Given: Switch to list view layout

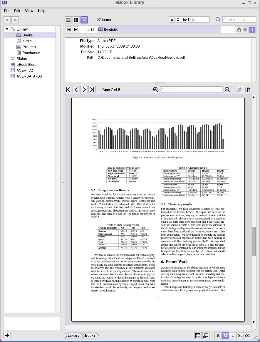Looking at the screenshot, I should point(68,20).
